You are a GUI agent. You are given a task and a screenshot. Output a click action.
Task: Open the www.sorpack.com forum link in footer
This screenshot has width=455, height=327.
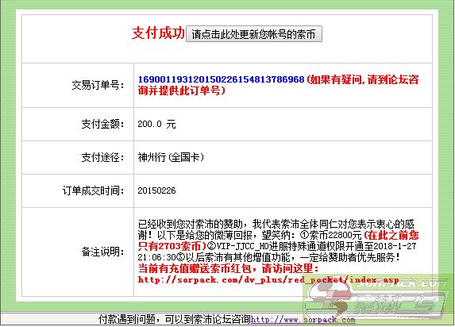pos(303,320)
